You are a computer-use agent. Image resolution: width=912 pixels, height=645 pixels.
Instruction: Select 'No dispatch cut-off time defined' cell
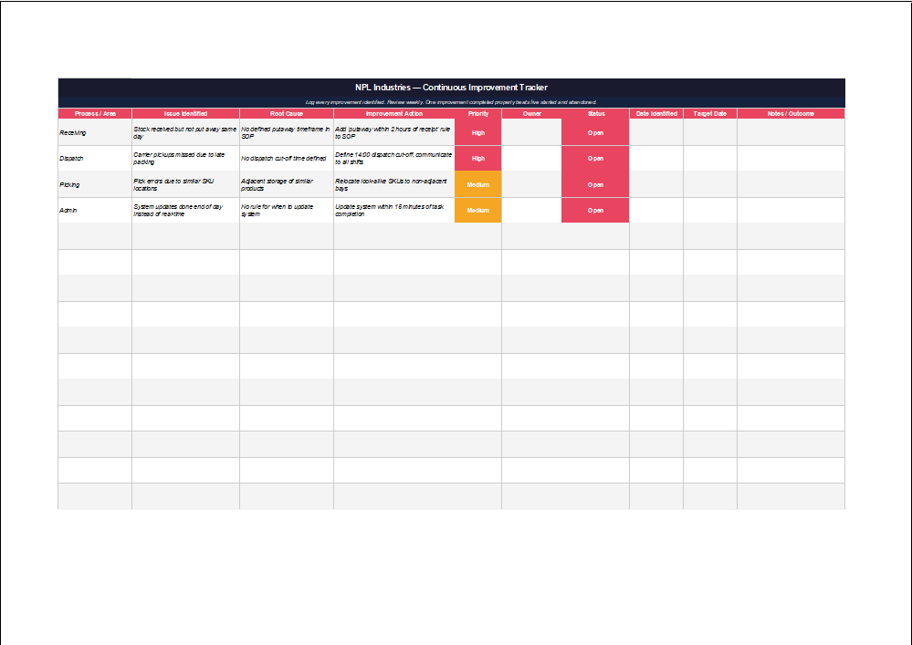(x=286, y=159)
